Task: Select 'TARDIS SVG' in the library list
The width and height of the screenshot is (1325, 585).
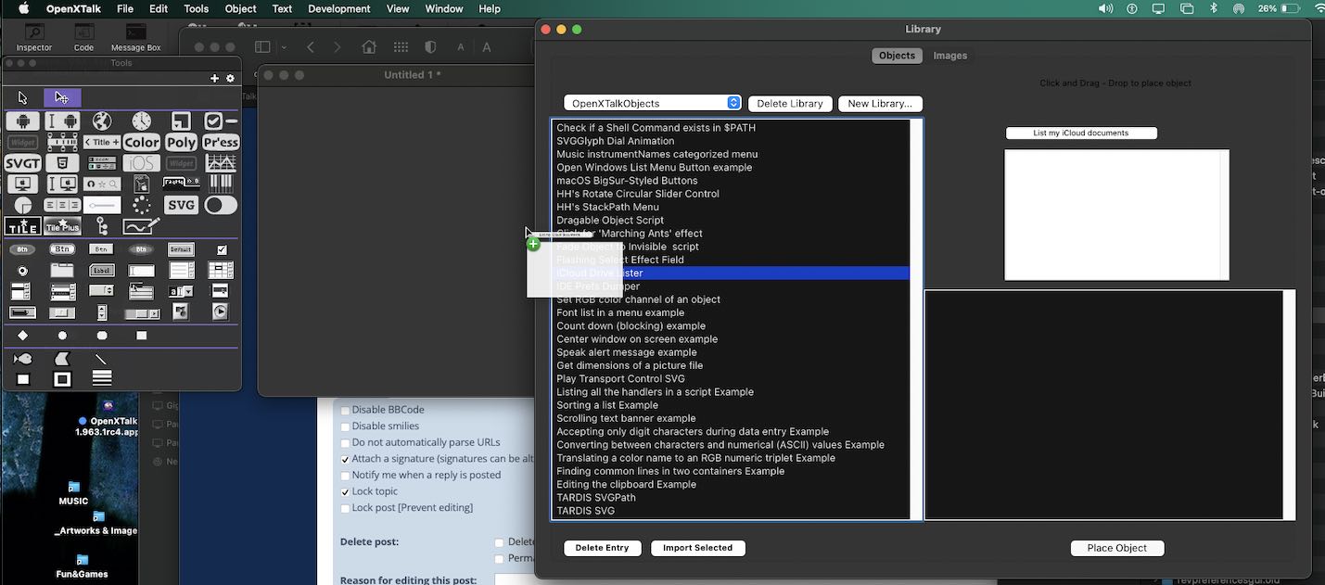Action: click(x=731, y=511)
